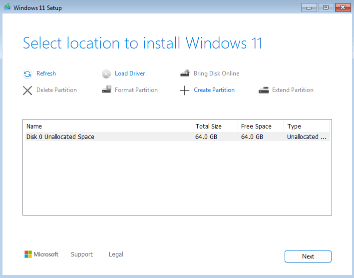Click the Unallocated type cell
Viewport: 354px width, 278px height.
click(x=307, y=136)
